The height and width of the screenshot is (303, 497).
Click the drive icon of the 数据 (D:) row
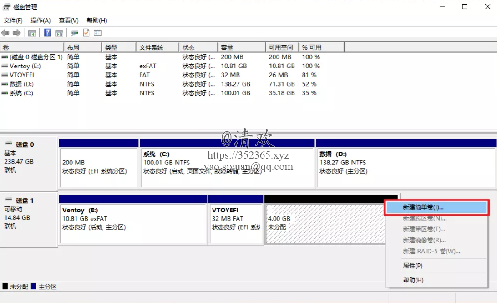click(x=5, y=84)
